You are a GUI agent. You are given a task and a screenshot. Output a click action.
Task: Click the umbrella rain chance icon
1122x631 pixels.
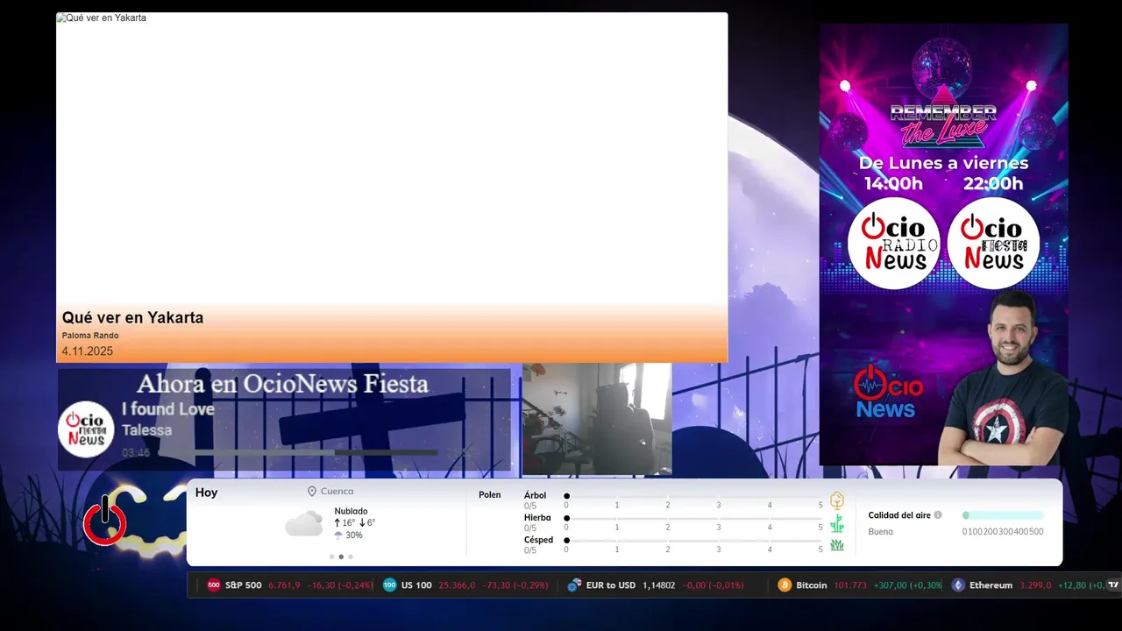coord(338,535)
